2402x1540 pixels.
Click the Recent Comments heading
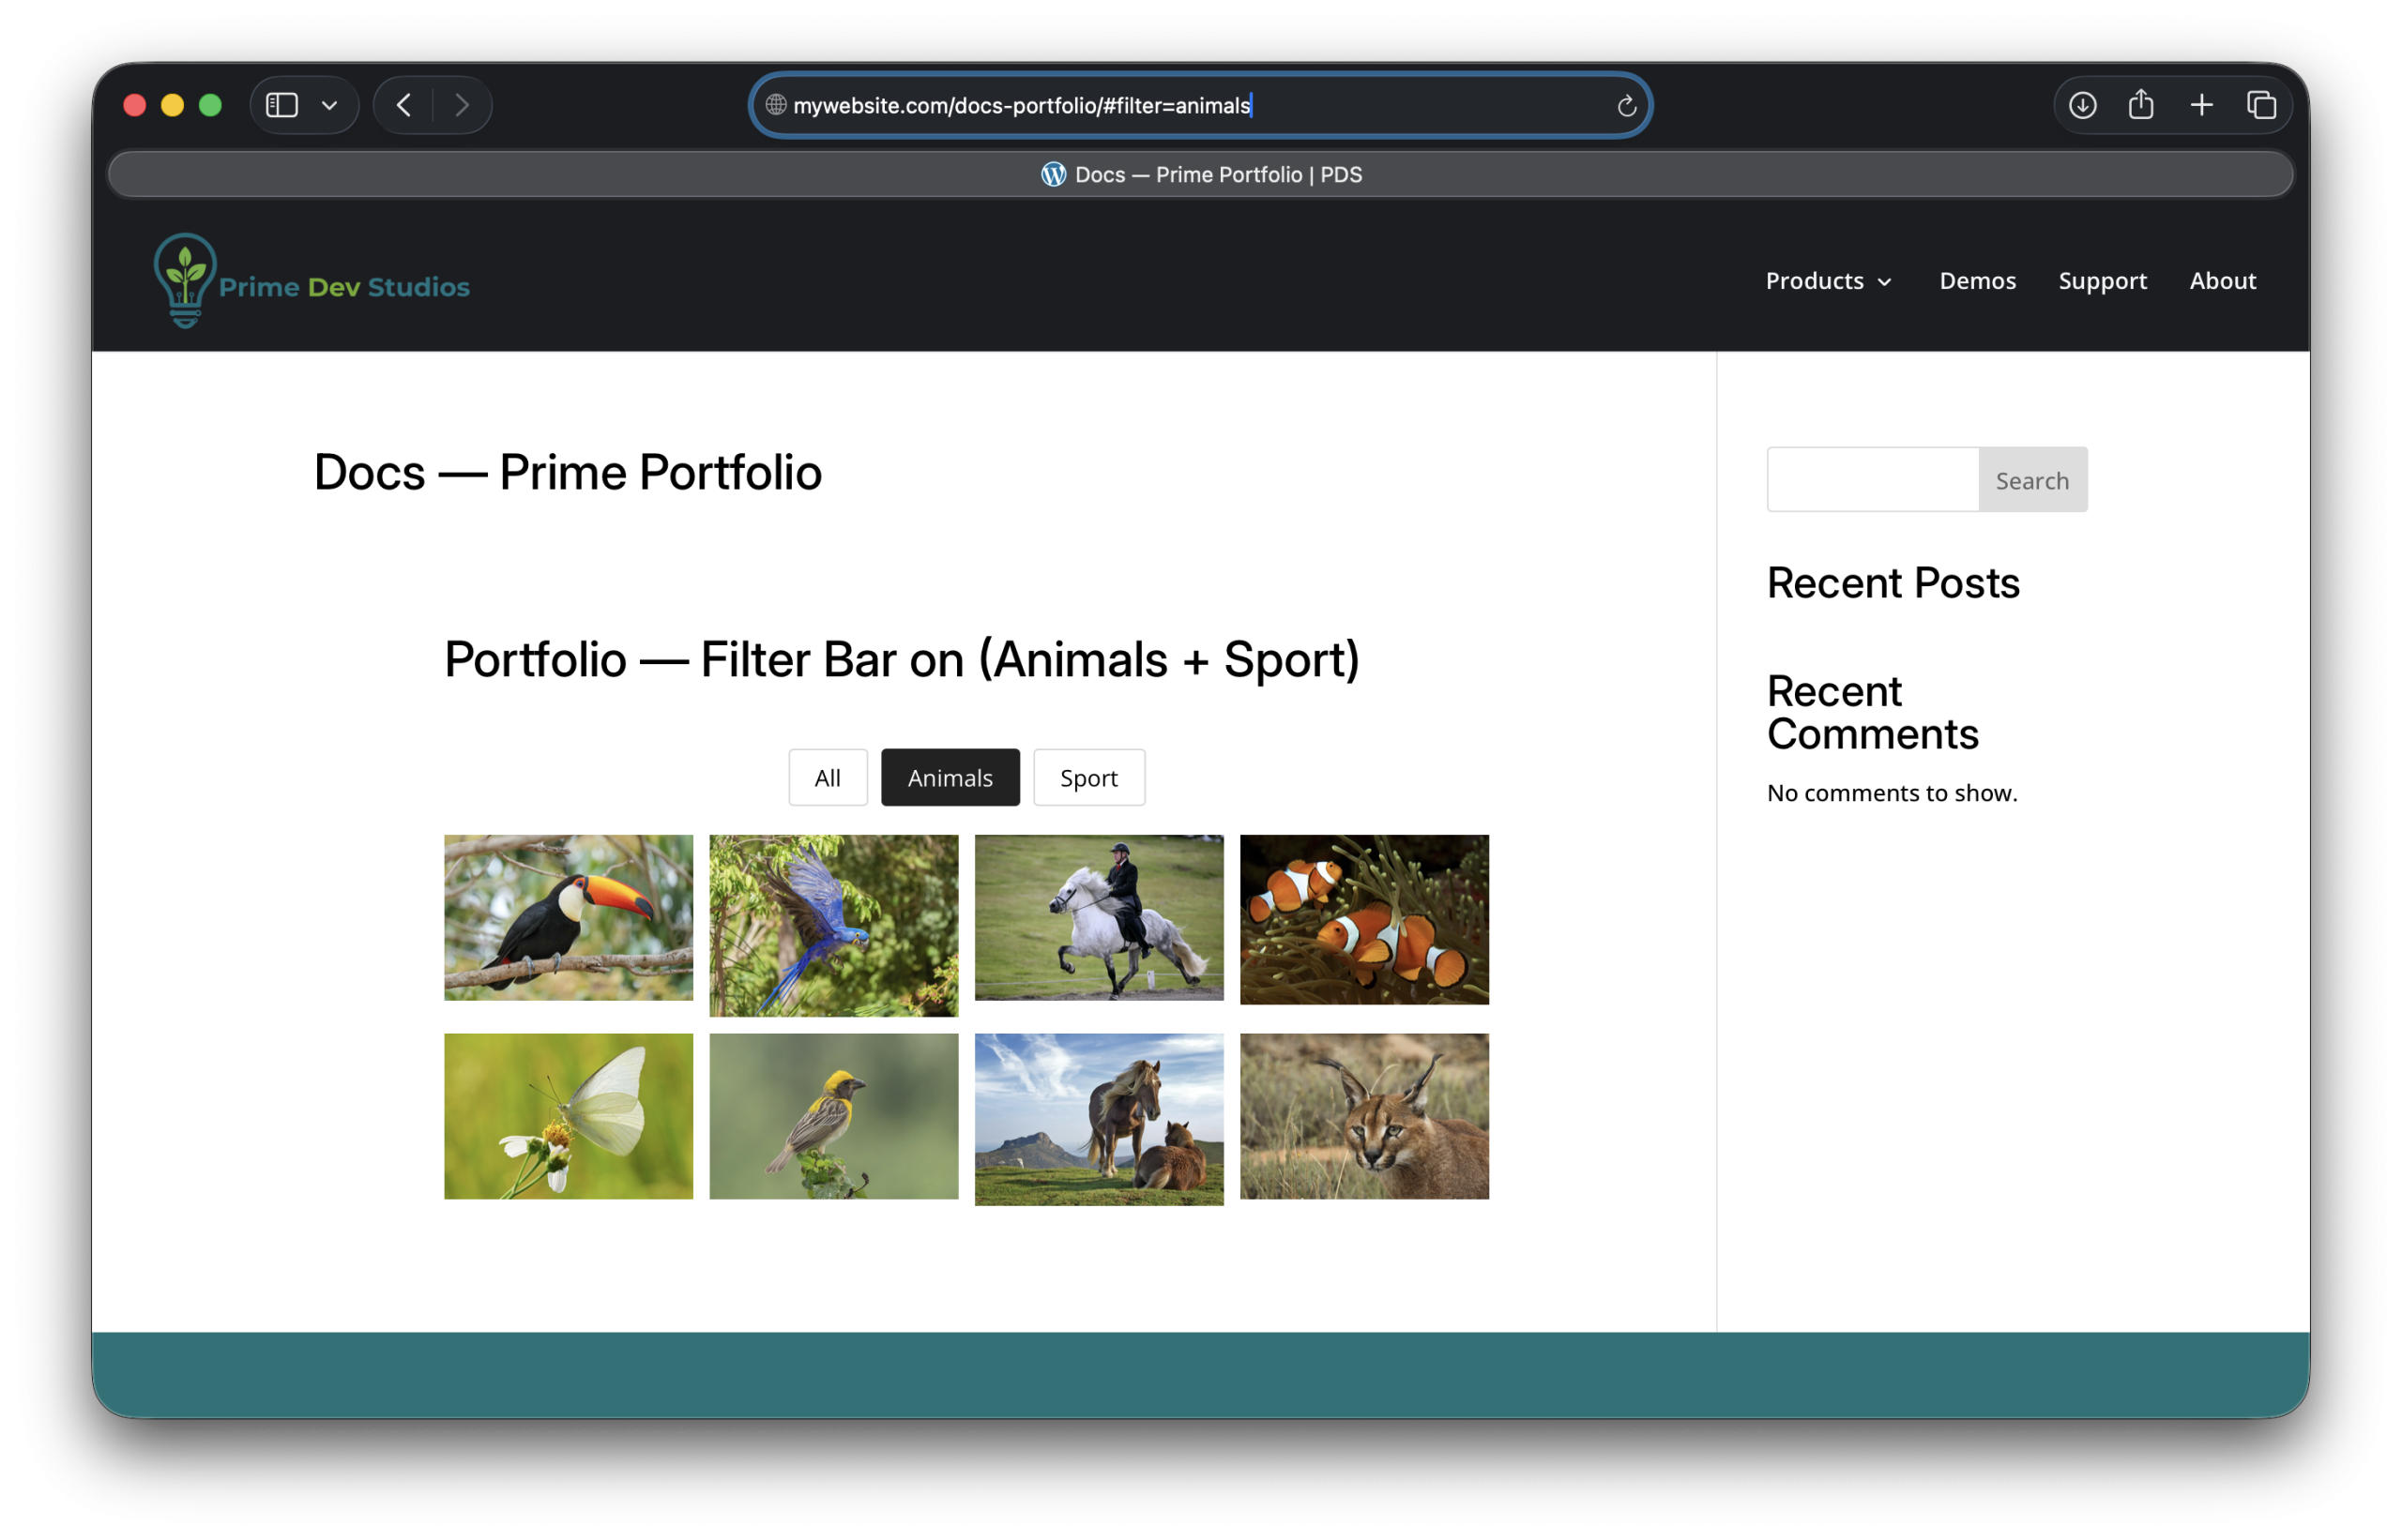[x=1873, y=712]
